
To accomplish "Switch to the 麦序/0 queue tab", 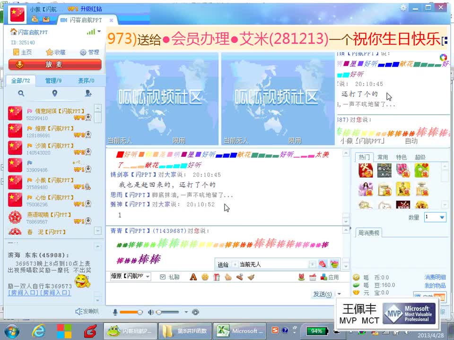I will [x=86, y=81].
